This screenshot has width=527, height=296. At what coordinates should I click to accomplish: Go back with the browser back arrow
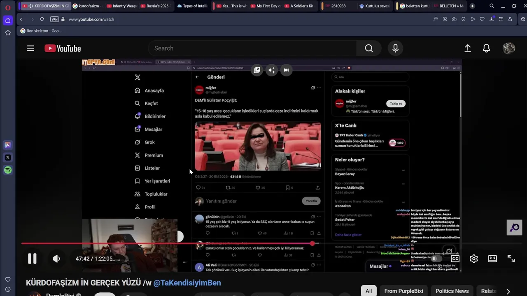21,19
